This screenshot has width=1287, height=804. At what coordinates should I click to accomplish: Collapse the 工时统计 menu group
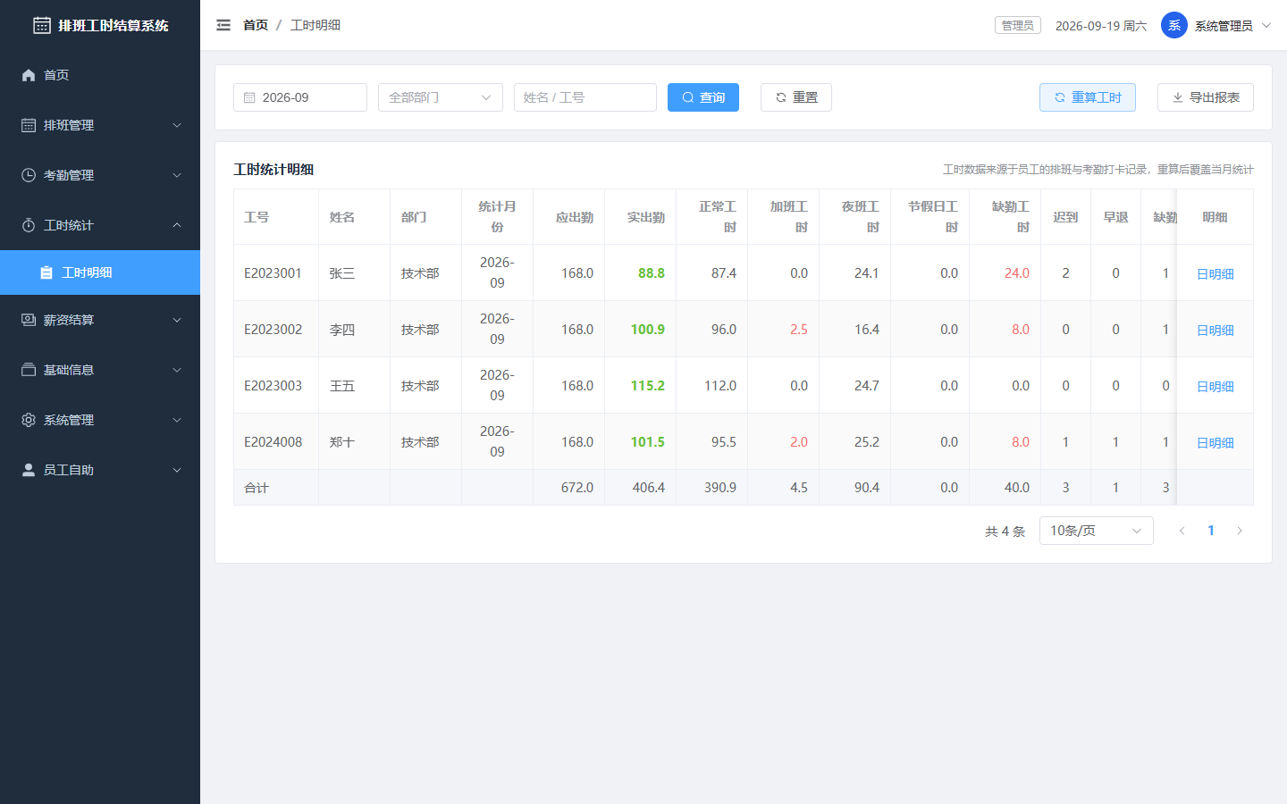click(x=100, y=225)
